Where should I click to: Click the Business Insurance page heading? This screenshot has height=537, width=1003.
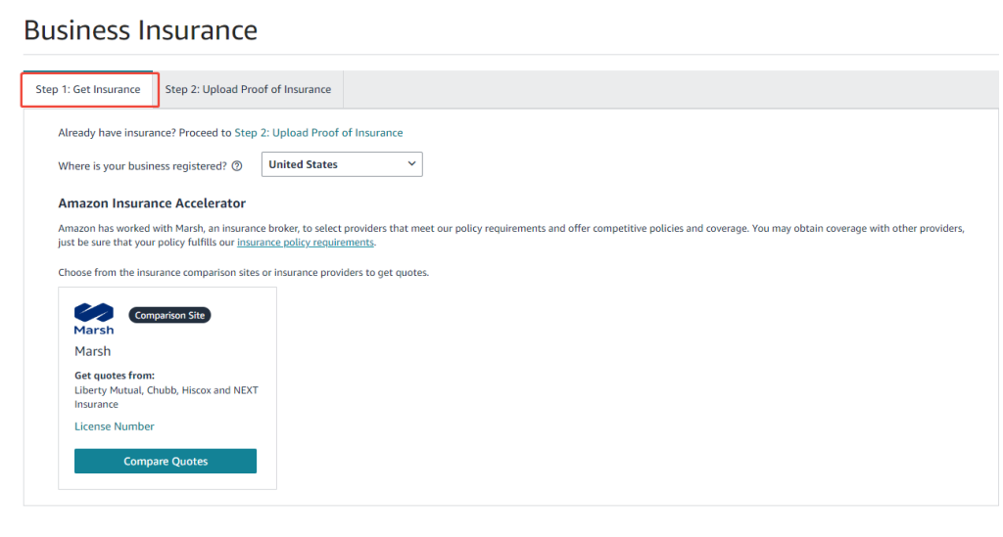[140, 30]
